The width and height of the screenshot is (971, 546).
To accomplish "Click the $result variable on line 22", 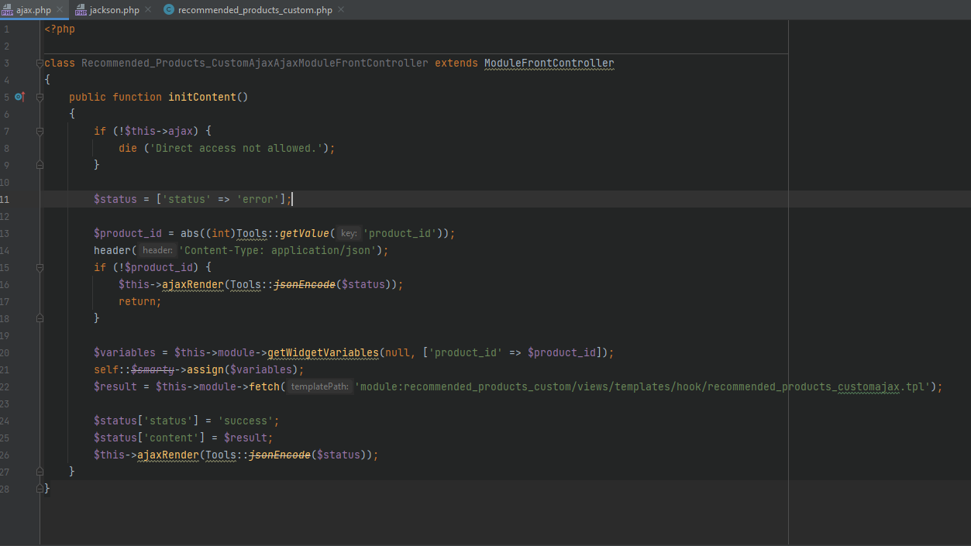I will click(x=115, y=386).
